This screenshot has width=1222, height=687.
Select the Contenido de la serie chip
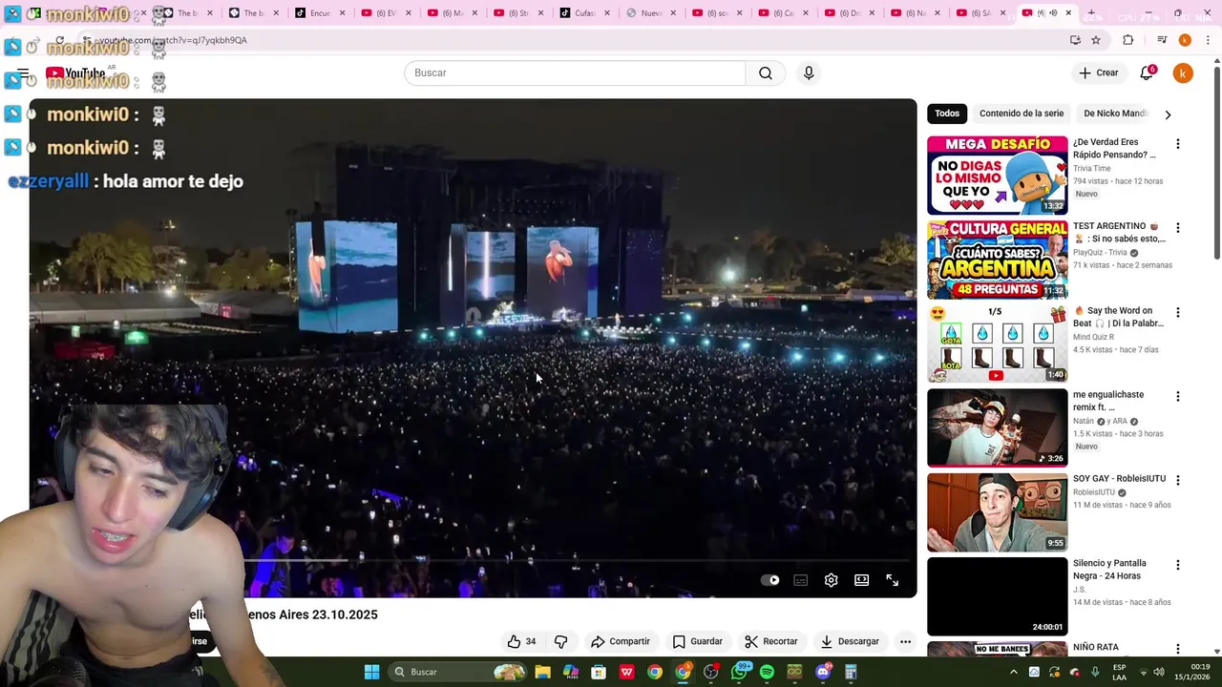coord(1022,114)
